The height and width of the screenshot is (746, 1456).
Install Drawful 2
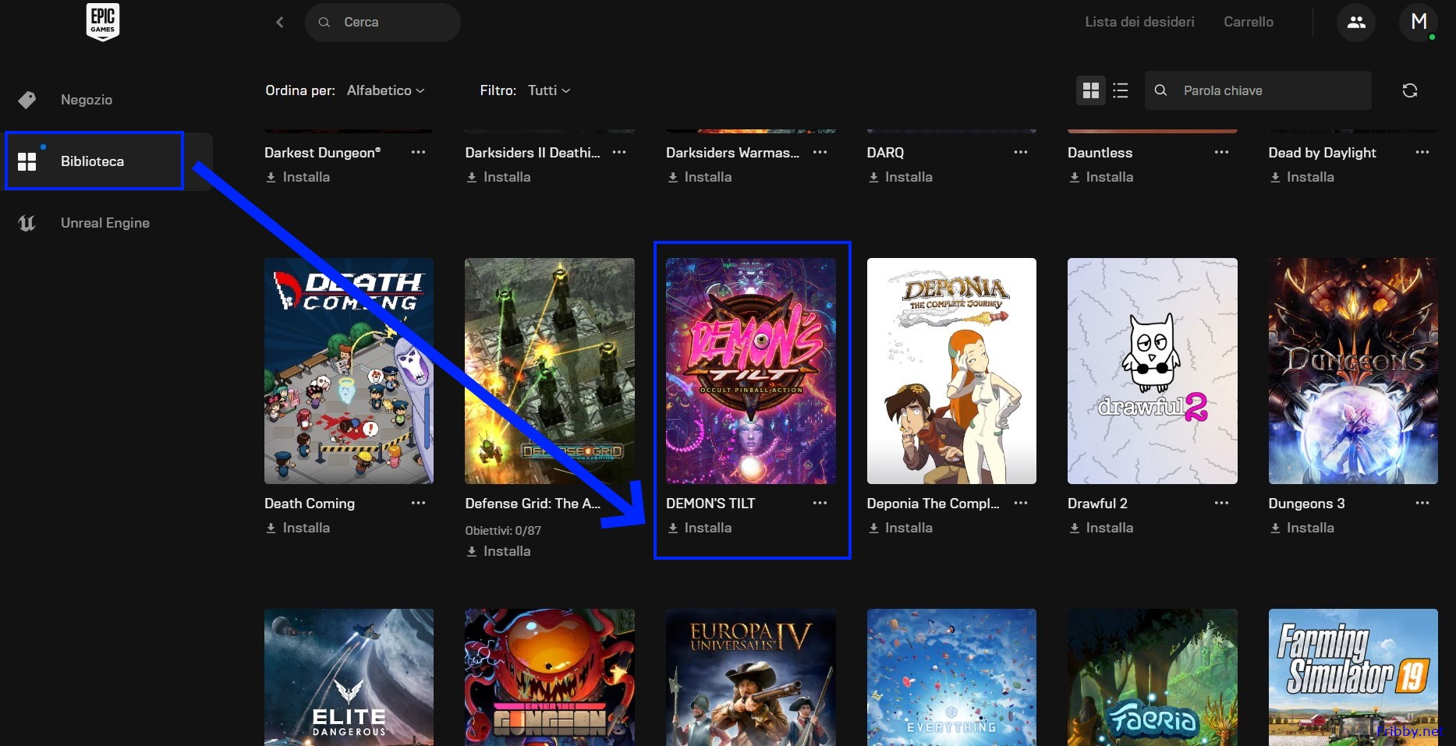(x=1101, y=528)
